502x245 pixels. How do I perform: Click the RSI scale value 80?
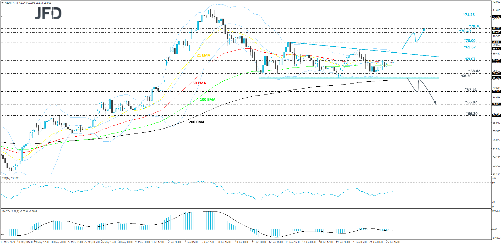click(x=494, y=183)
